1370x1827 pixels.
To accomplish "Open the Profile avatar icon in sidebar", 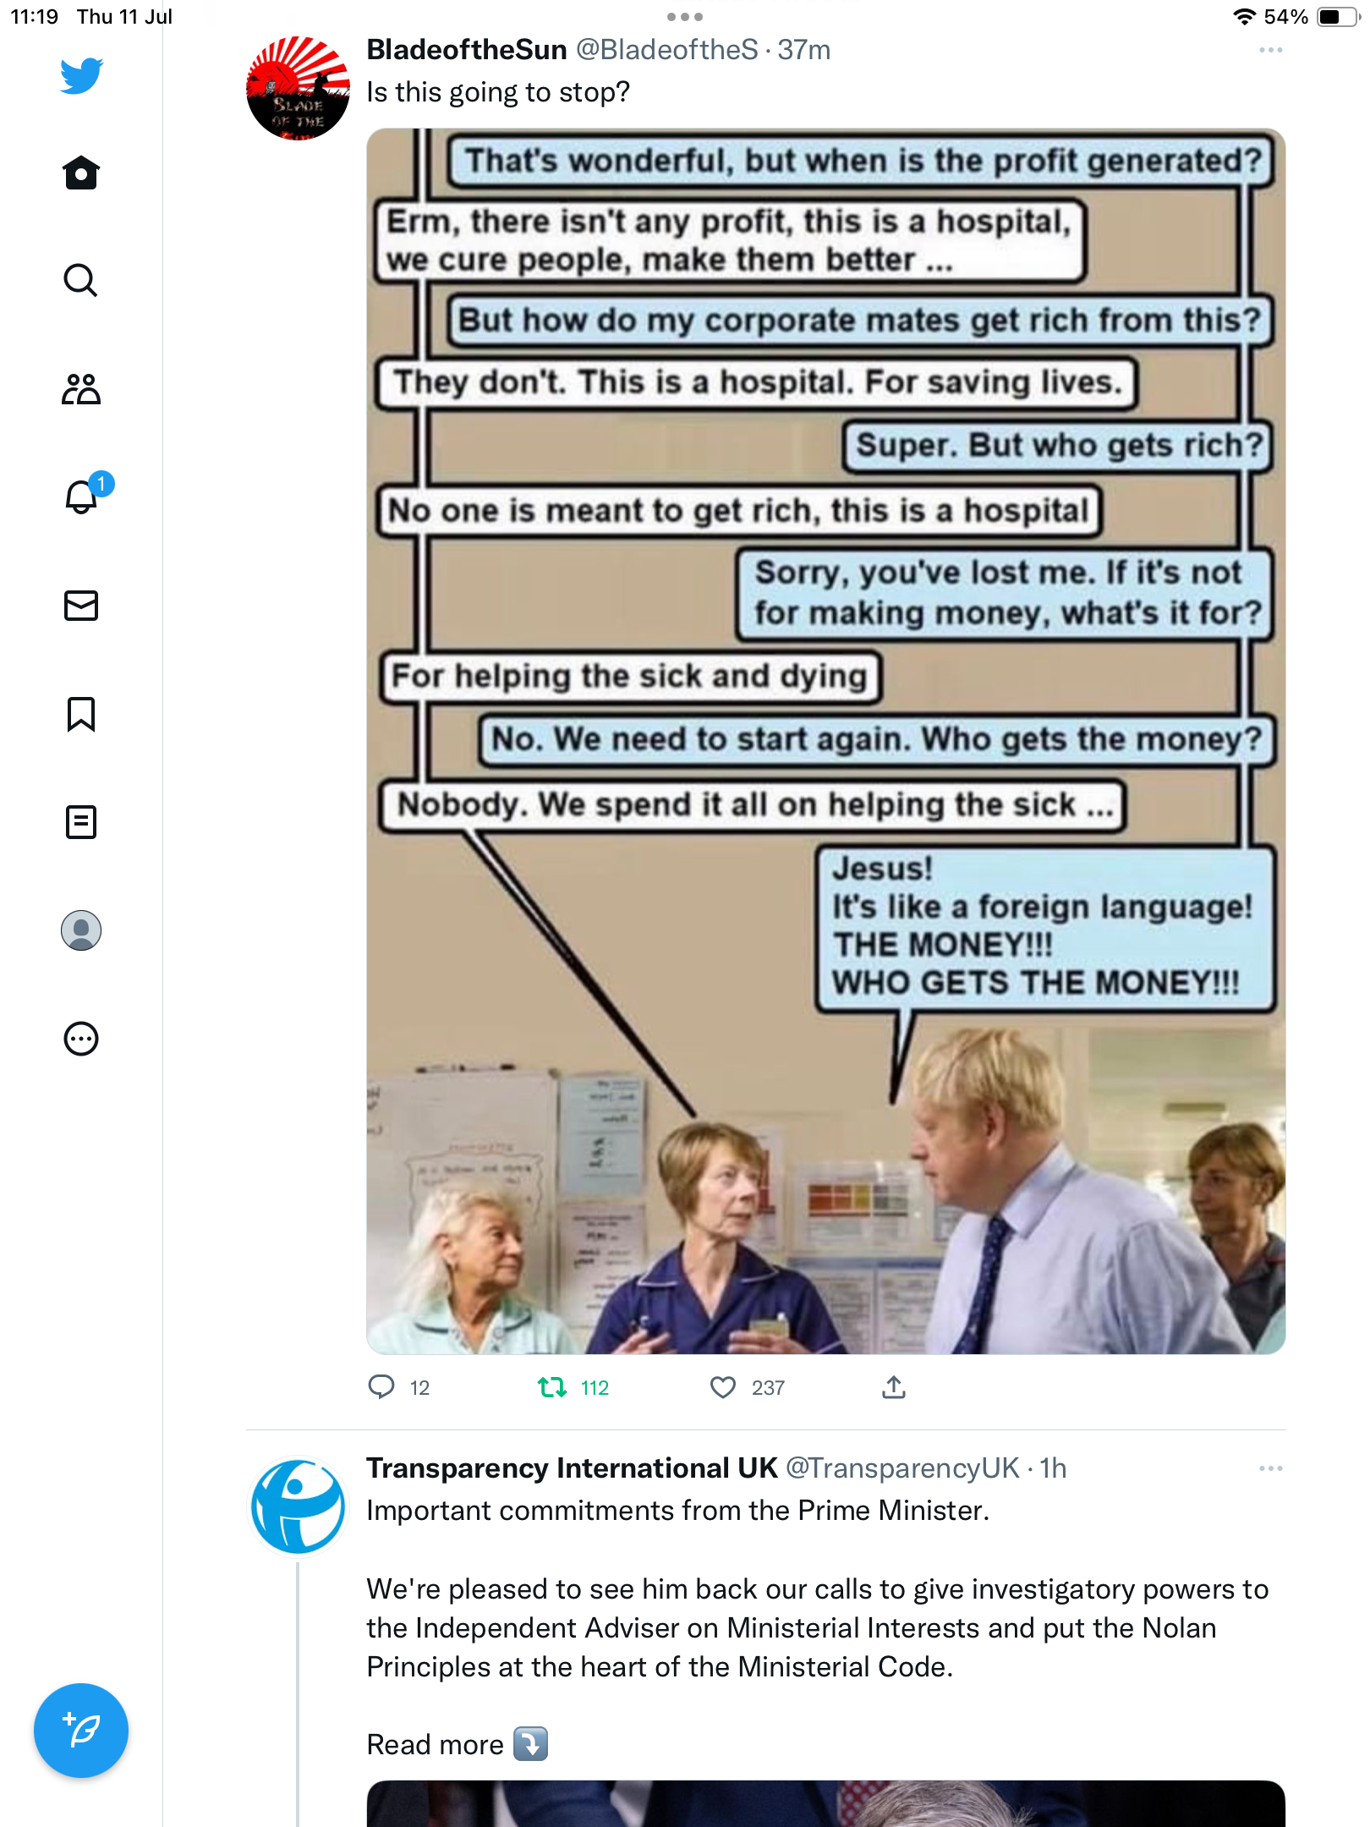I will (x=81, y=930).
